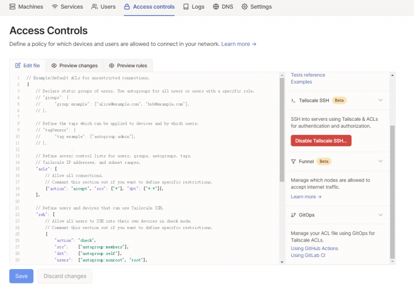This screenshot has height=297, width=414.
Task: Collapse the Tailscale SSH section
Action: (381, 100)
